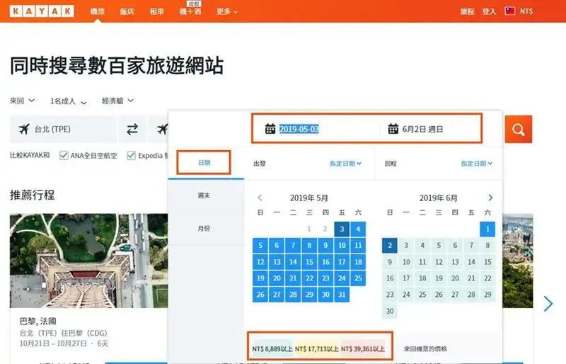Advance to next month with right arrow
The width and height of the screenshot is (566, 364).
(490, 198)
